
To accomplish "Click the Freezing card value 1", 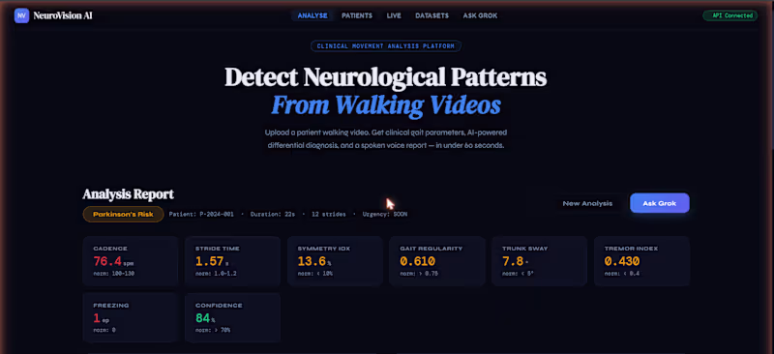I will [98, 318].
